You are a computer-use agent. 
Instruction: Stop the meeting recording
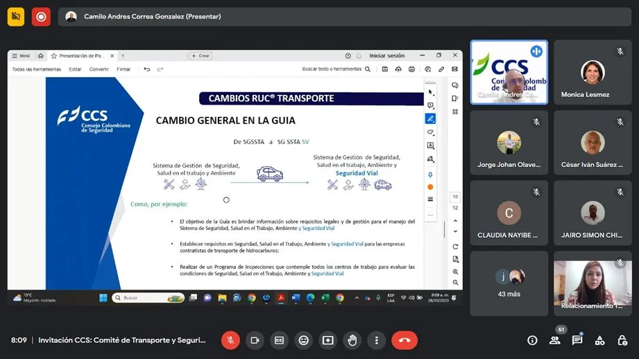click(41, 17)
